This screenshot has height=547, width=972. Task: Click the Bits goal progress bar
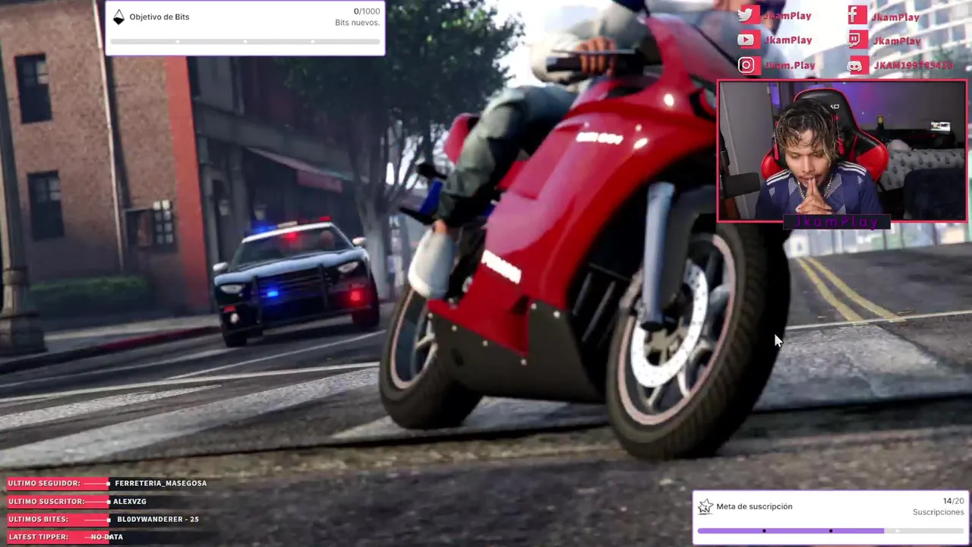coord(245,41)
